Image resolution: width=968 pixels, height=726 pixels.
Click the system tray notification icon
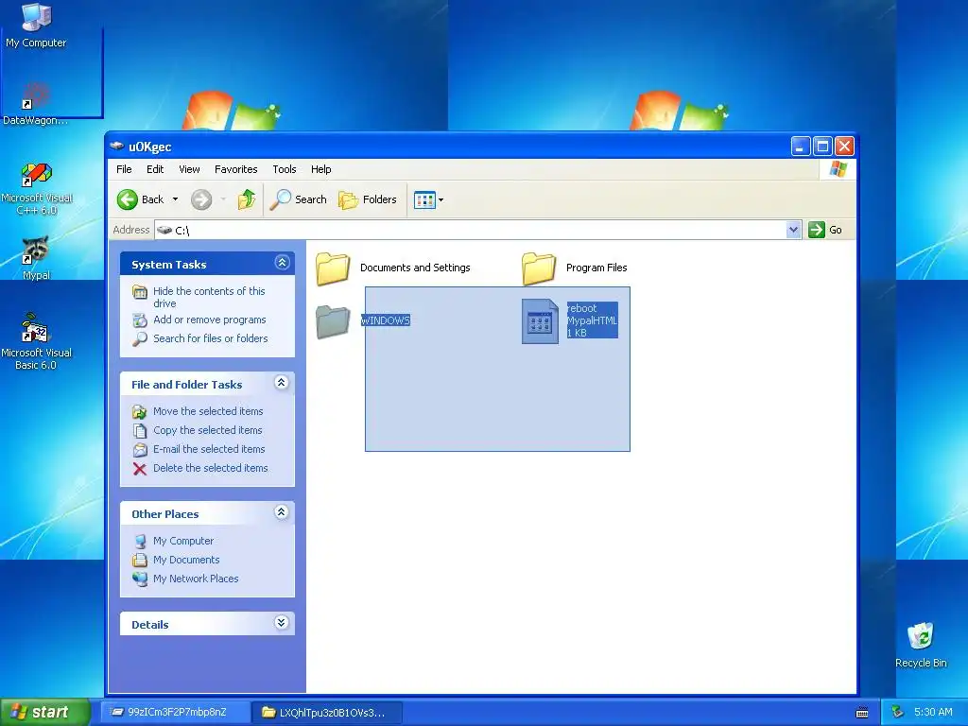pos(898,713)
